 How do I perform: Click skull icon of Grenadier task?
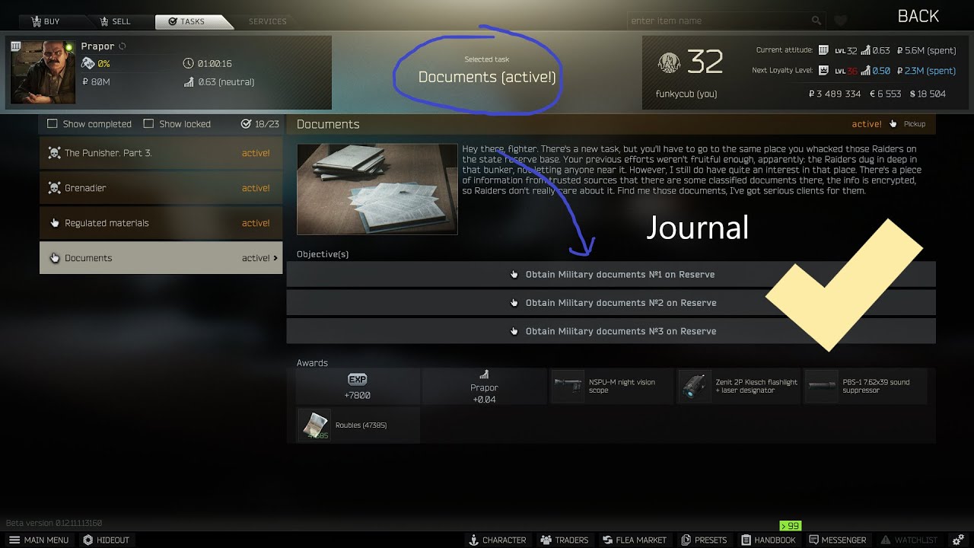tap(54, 188)
